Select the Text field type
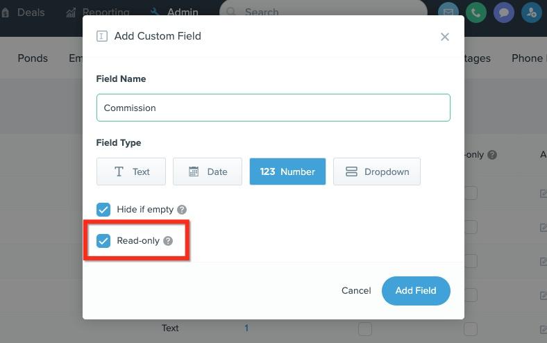The width and height of the screenshot is (547, 343). click(131, 171)
